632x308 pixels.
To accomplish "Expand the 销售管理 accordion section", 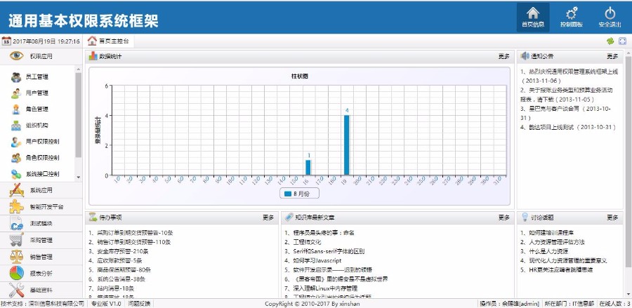I will click(41, 257).
